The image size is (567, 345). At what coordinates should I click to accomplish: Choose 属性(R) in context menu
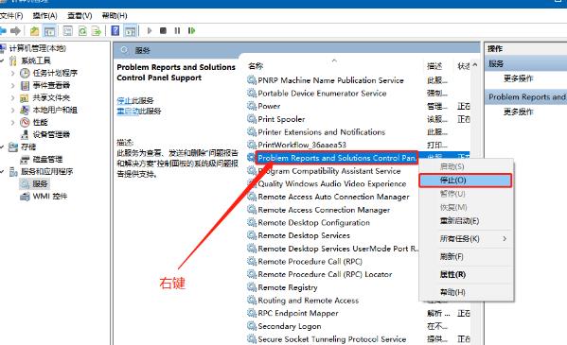click(x=466, y=274)
